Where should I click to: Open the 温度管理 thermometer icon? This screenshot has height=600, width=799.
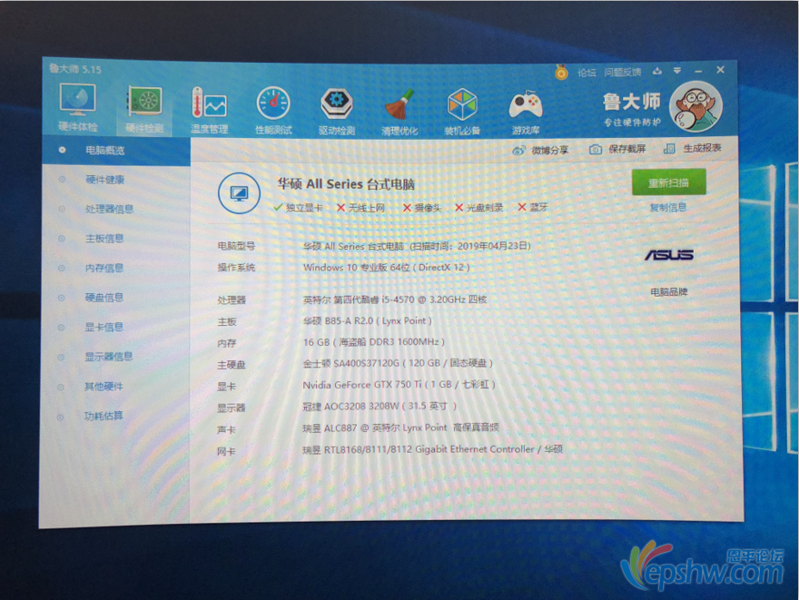209,110
